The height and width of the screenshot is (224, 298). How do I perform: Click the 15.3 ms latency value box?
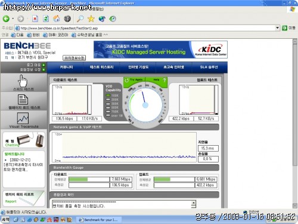(208, 148)
